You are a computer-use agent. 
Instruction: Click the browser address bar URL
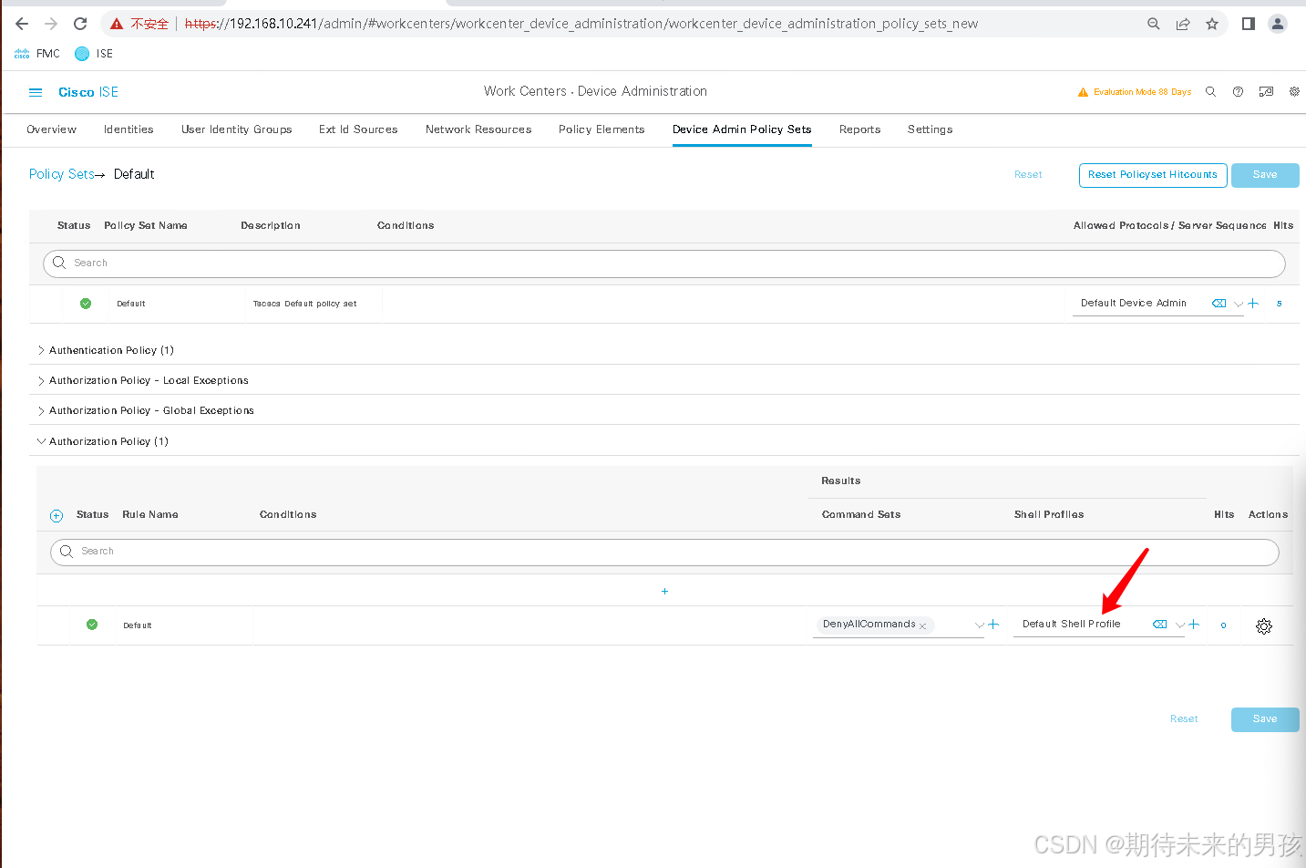pos(581,24)
